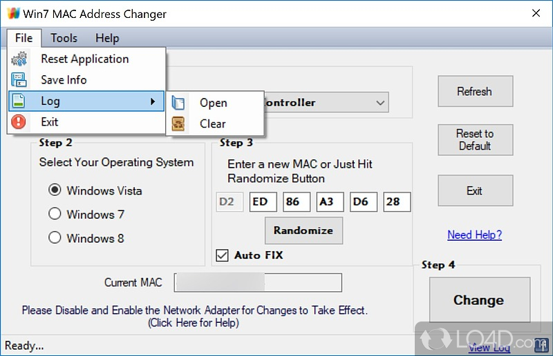Click the Refresh button

(475, 91)
